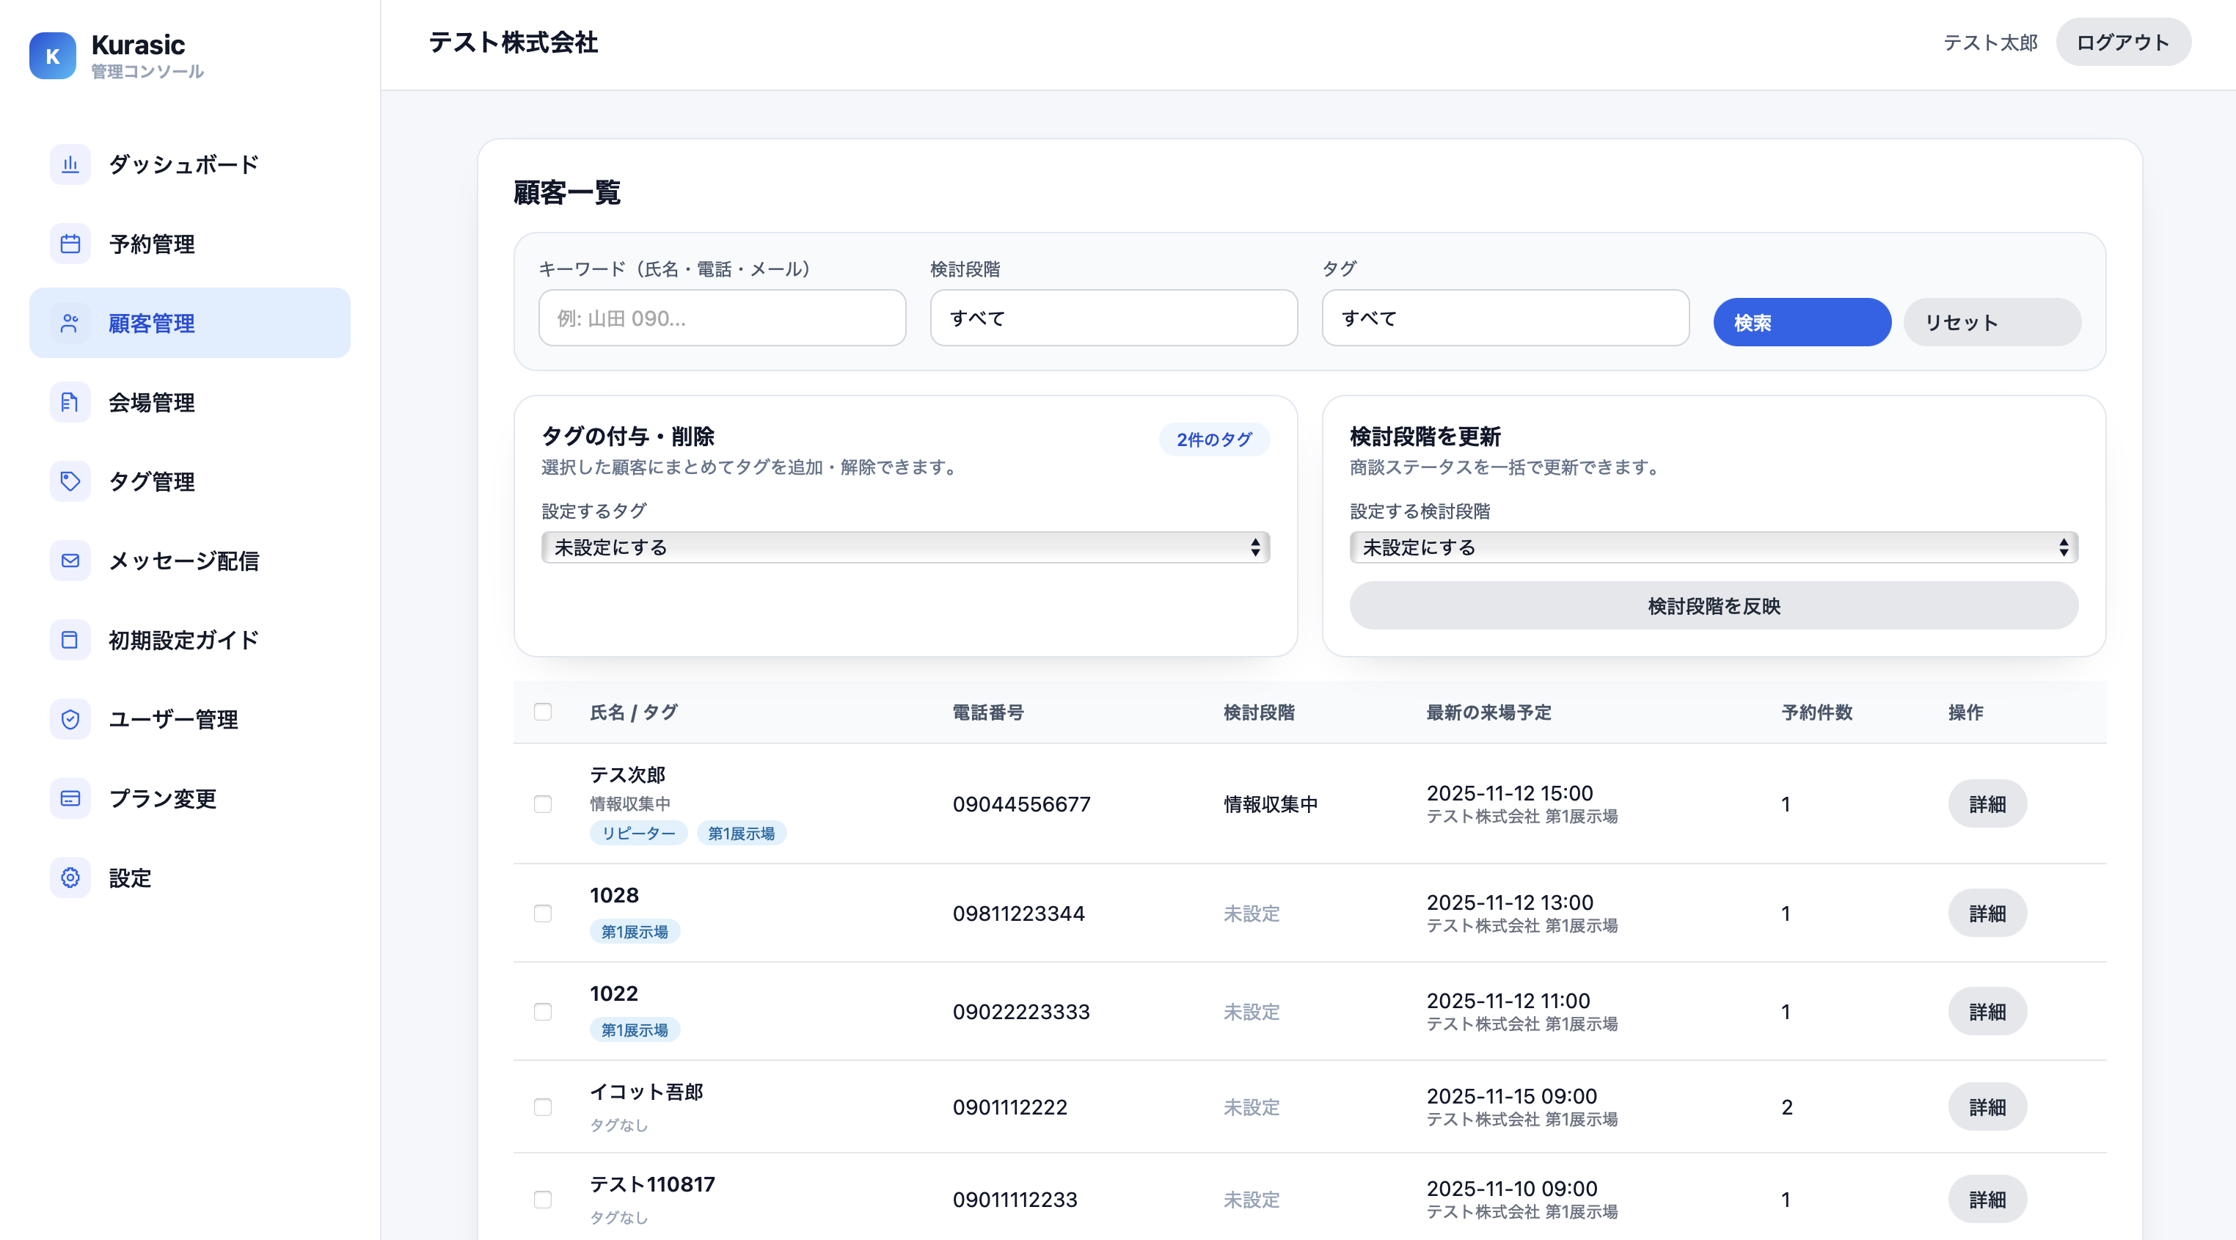Check the row checkbox for イコット吾郎
Screen dimensions: 2236x1240
click(544, 1107)
